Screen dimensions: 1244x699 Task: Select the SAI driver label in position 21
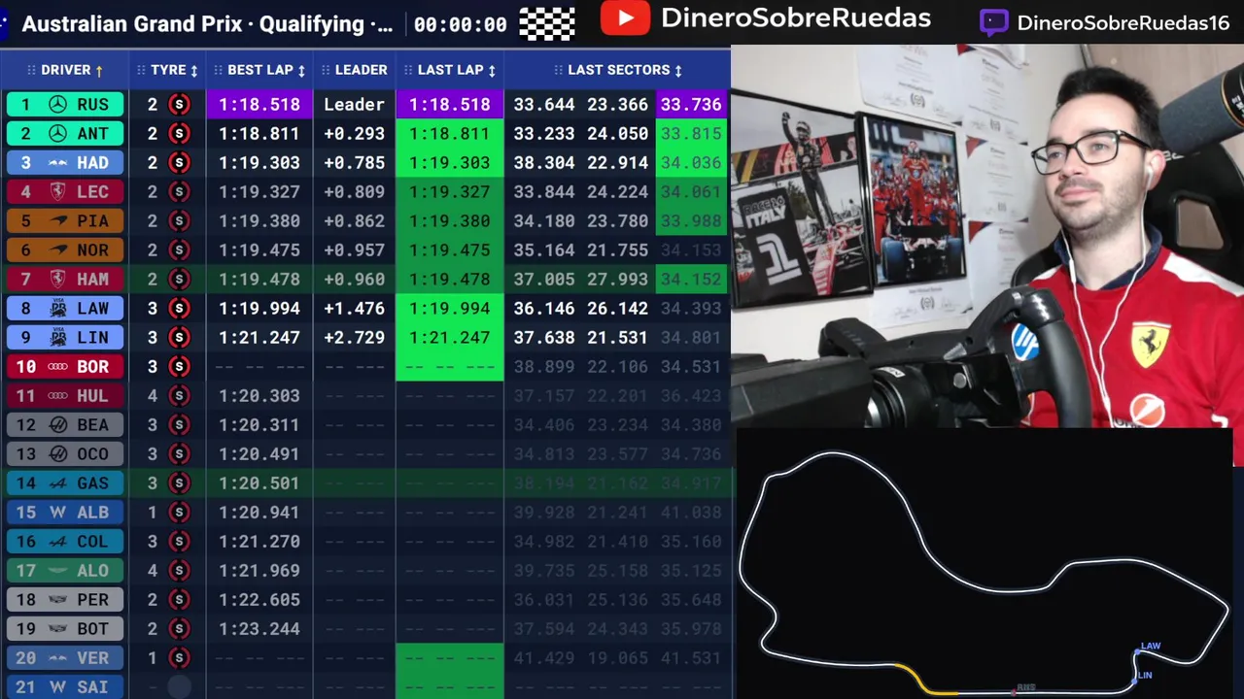(65, 686)
